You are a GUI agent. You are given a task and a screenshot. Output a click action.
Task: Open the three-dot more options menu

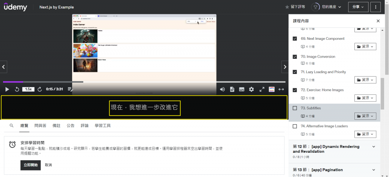[x=376, y=7]
